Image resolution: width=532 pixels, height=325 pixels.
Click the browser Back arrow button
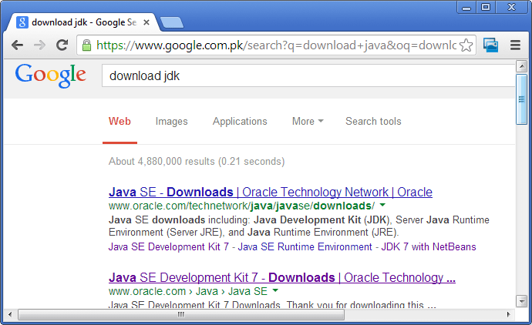pyautogui.click(x=18, y=45)
